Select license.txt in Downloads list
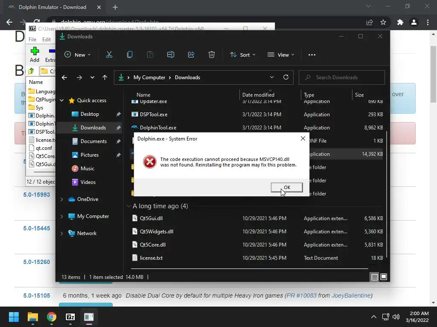This screenshot has height=327, width=437. 256,258
